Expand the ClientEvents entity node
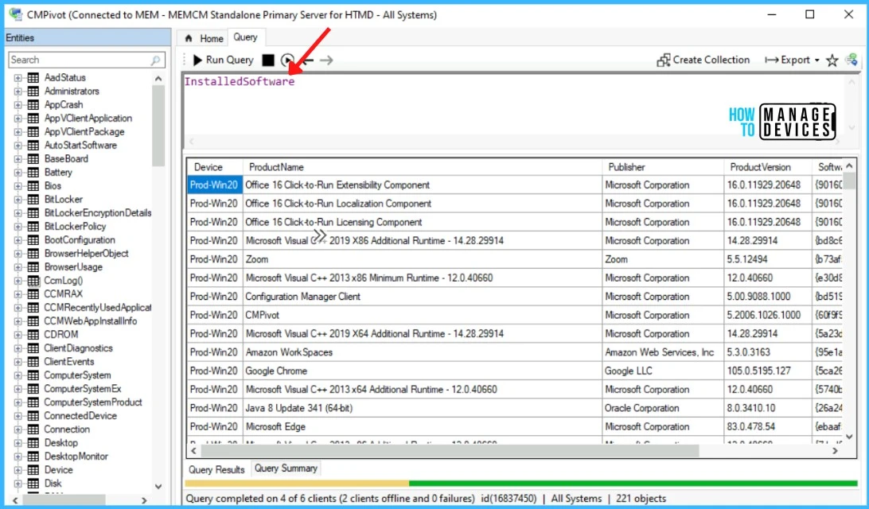The height and width of the screenshot is (509, 869). point(18,362)
